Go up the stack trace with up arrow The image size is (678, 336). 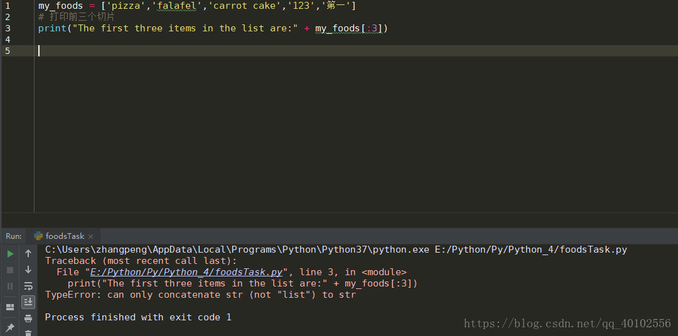28,253
